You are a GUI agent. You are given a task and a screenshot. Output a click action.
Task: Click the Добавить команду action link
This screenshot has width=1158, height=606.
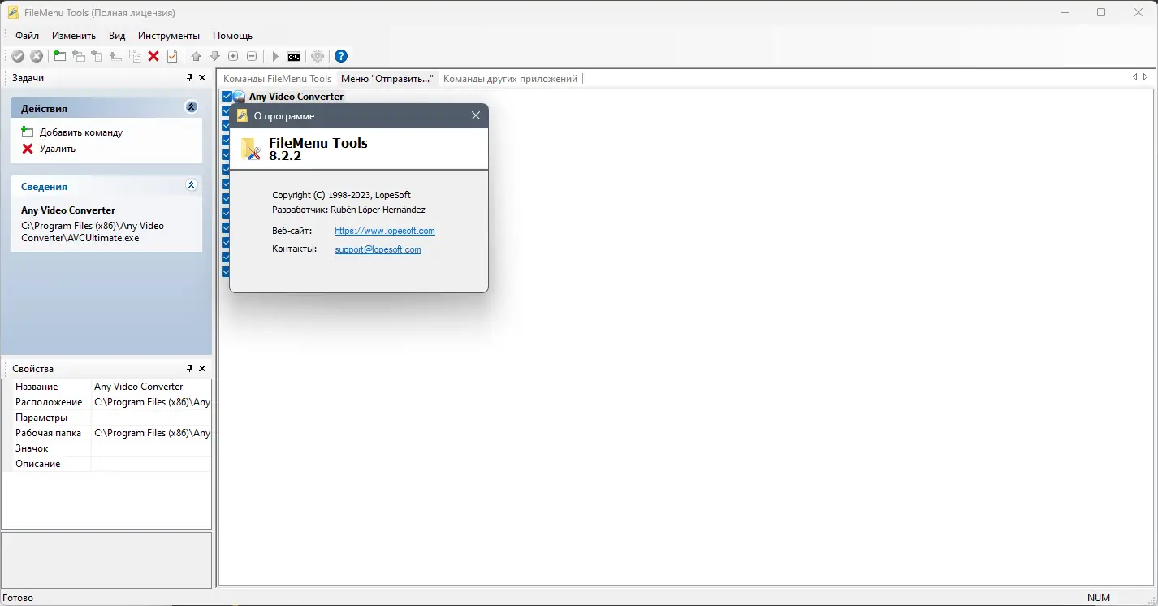click(x=81, y=132)
